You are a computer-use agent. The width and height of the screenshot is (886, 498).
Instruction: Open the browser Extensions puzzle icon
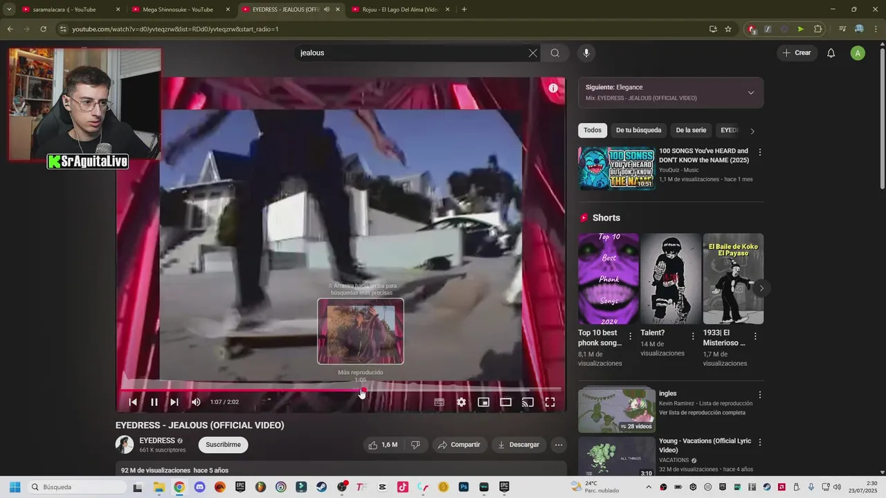pyautogui.click(x=818, y=29)
